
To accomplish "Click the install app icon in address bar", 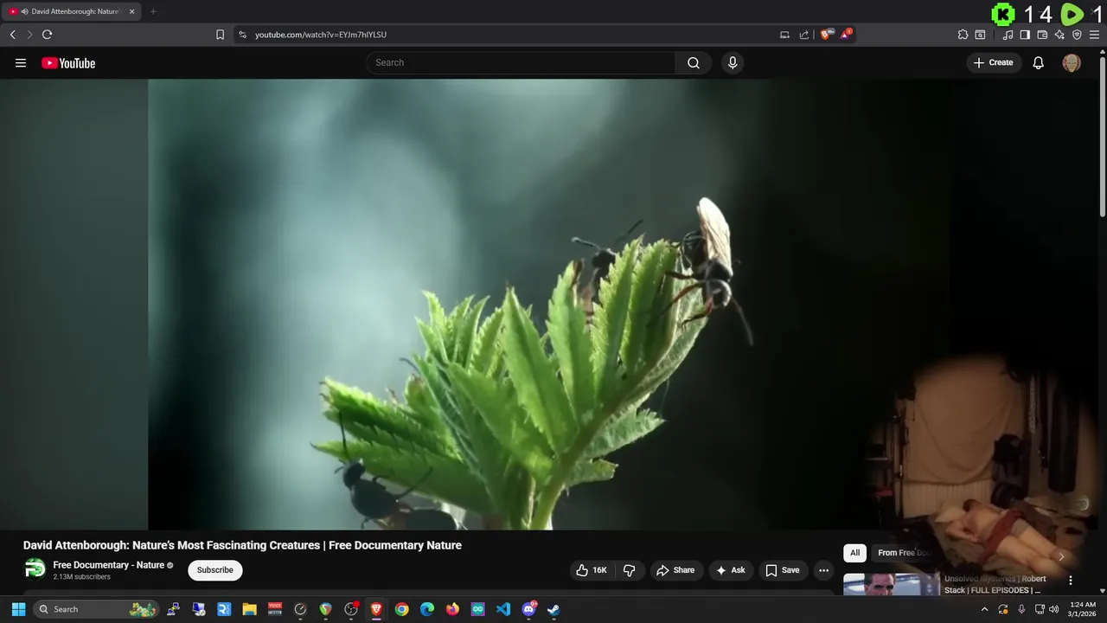I will 784,35.
